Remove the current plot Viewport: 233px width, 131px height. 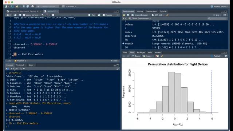[x=157, y=56]
